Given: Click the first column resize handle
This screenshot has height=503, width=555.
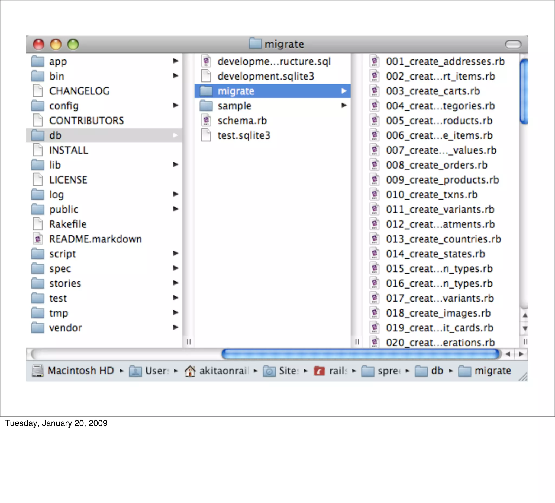Looking at the screenshot, I should pyautogui.click(x=189, y=342).
